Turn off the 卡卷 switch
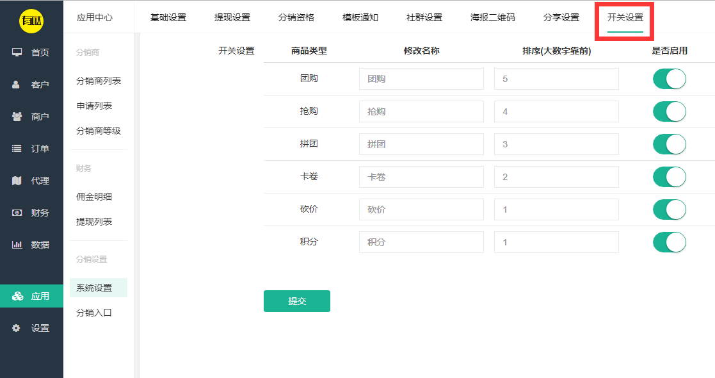This screenshot has width=715, height=378. [670, 177]
